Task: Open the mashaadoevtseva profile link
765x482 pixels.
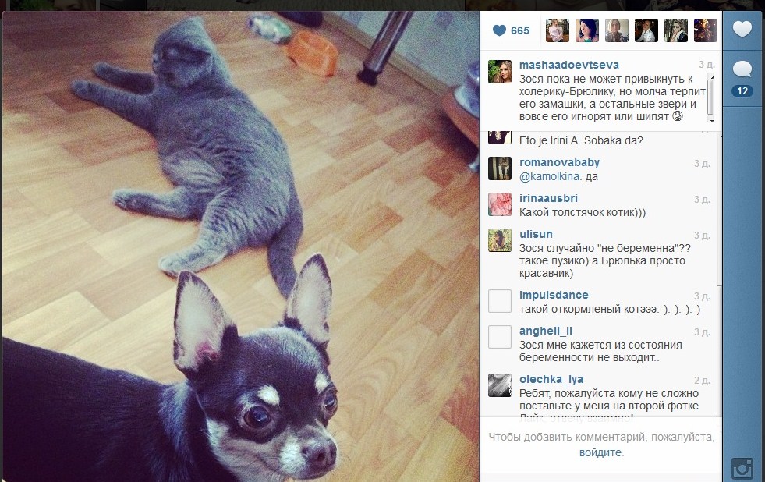Action: coord(568,65)
